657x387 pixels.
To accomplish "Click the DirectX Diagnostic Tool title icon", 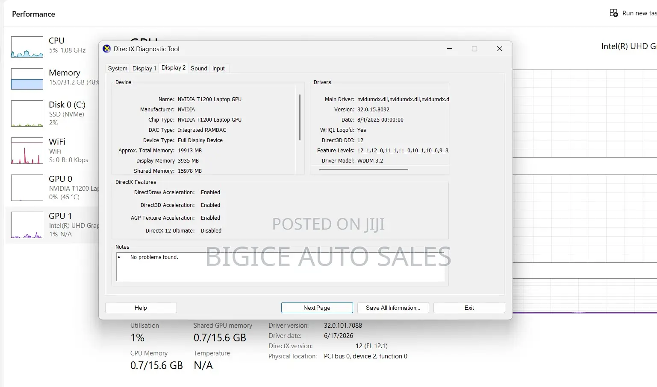I will coord(107,49).
